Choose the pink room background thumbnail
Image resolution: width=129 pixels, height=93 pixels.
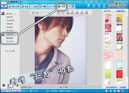108,56
